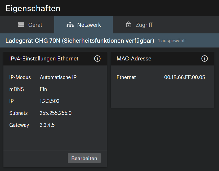
Task: Click the network topology icon on Netzwerk tab
Action: [x=70, y=25]
